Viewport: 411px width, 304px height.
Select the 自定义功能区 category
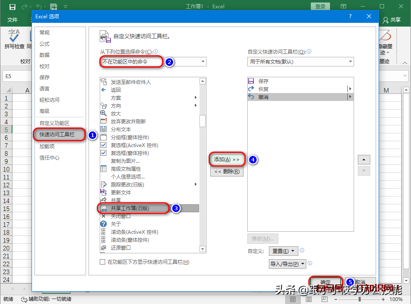pos(54,123)
